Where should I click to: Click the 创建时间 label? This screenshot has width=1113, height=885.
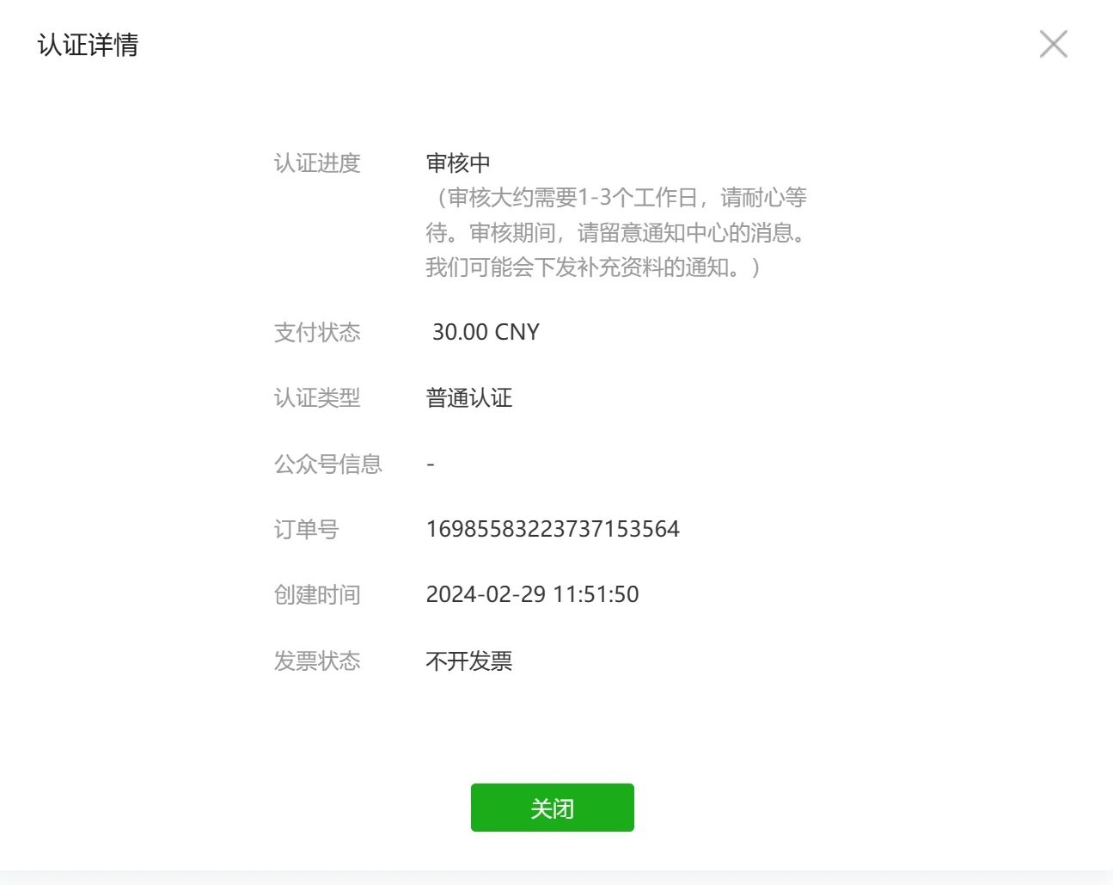click(x=317, y=594)
